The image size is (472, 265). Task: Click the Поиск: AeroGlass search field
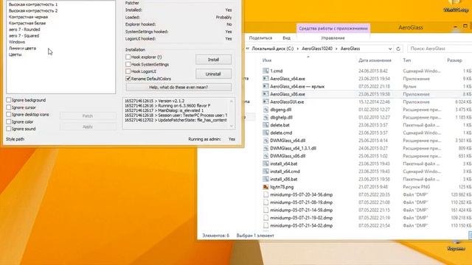point(440,49)
